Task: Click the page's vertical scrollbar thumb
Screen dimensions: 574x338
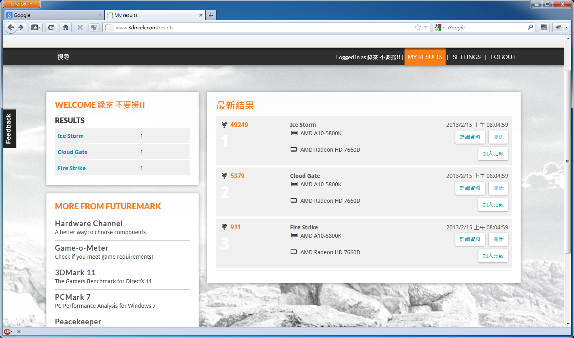Action: tap(568, 161)
